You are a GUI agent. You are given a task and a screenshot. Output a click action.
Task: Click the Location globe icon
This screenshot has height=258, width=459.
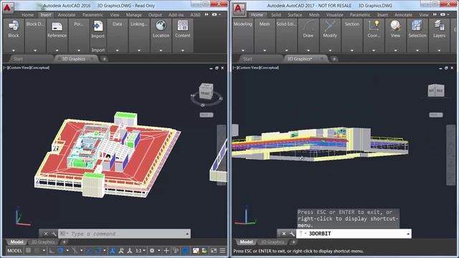click(161, 26)
